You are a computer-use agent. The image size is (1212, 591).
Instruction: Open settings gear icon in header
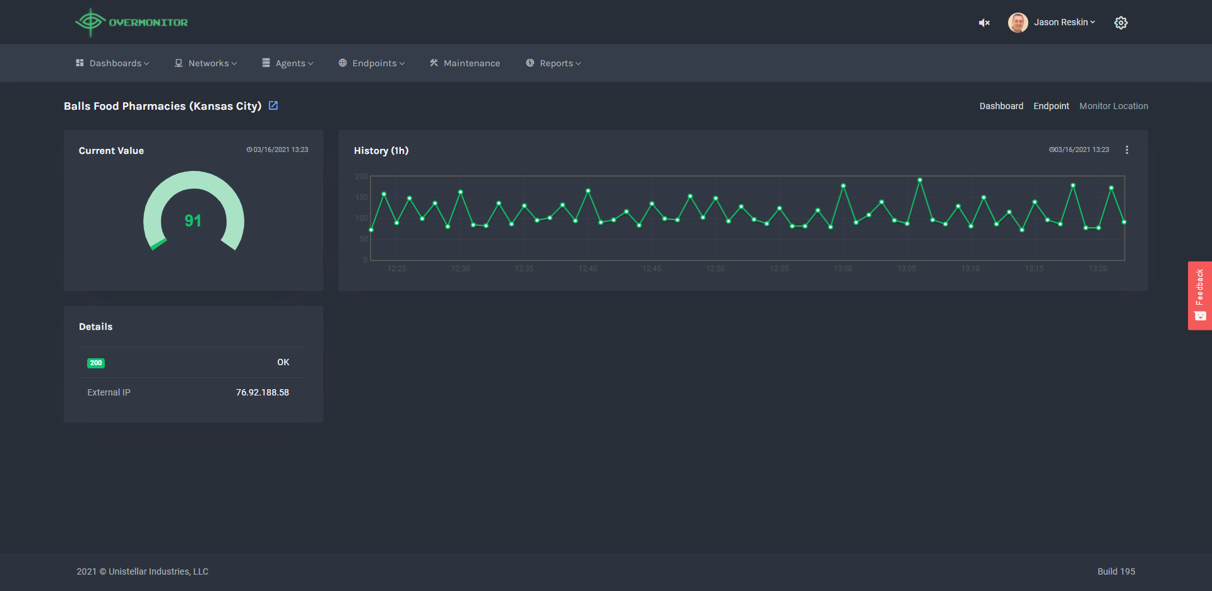tap(1120, 23)
